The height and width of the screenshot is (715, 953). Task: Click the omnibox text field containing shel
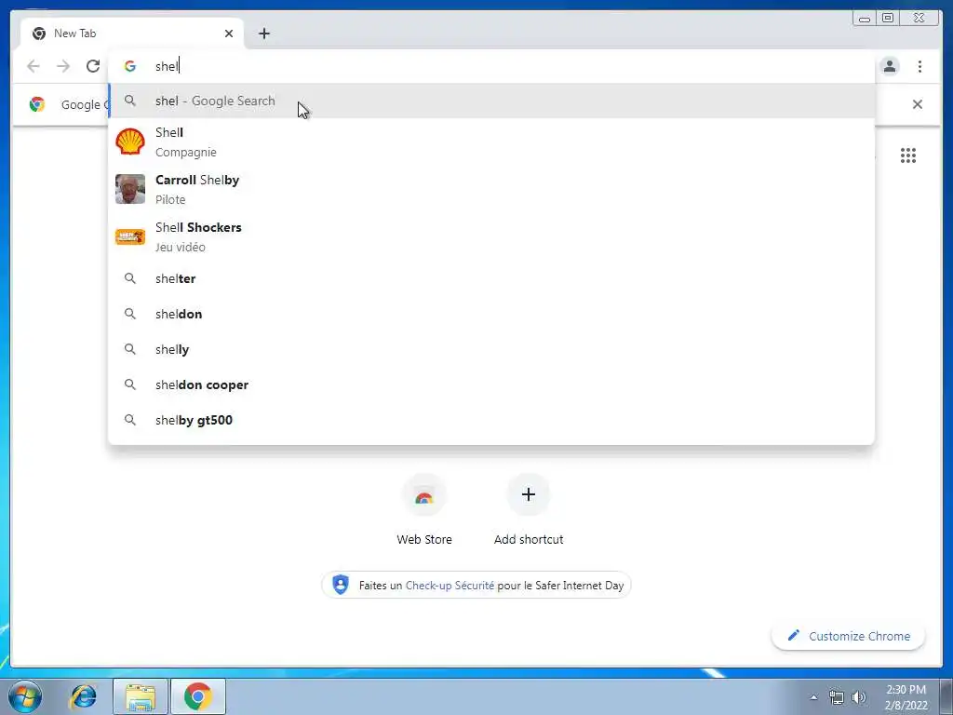(x=491, y=66)
